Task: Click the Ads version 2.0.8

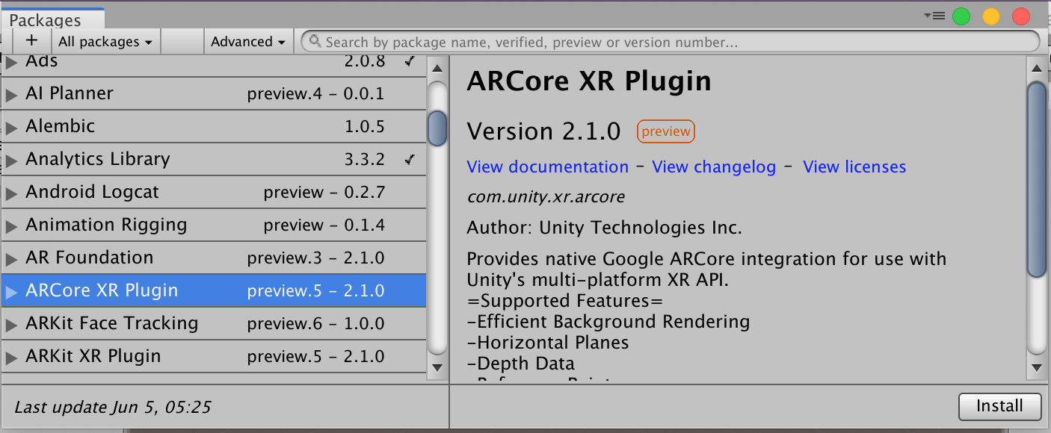Action: tap(365, 62)
